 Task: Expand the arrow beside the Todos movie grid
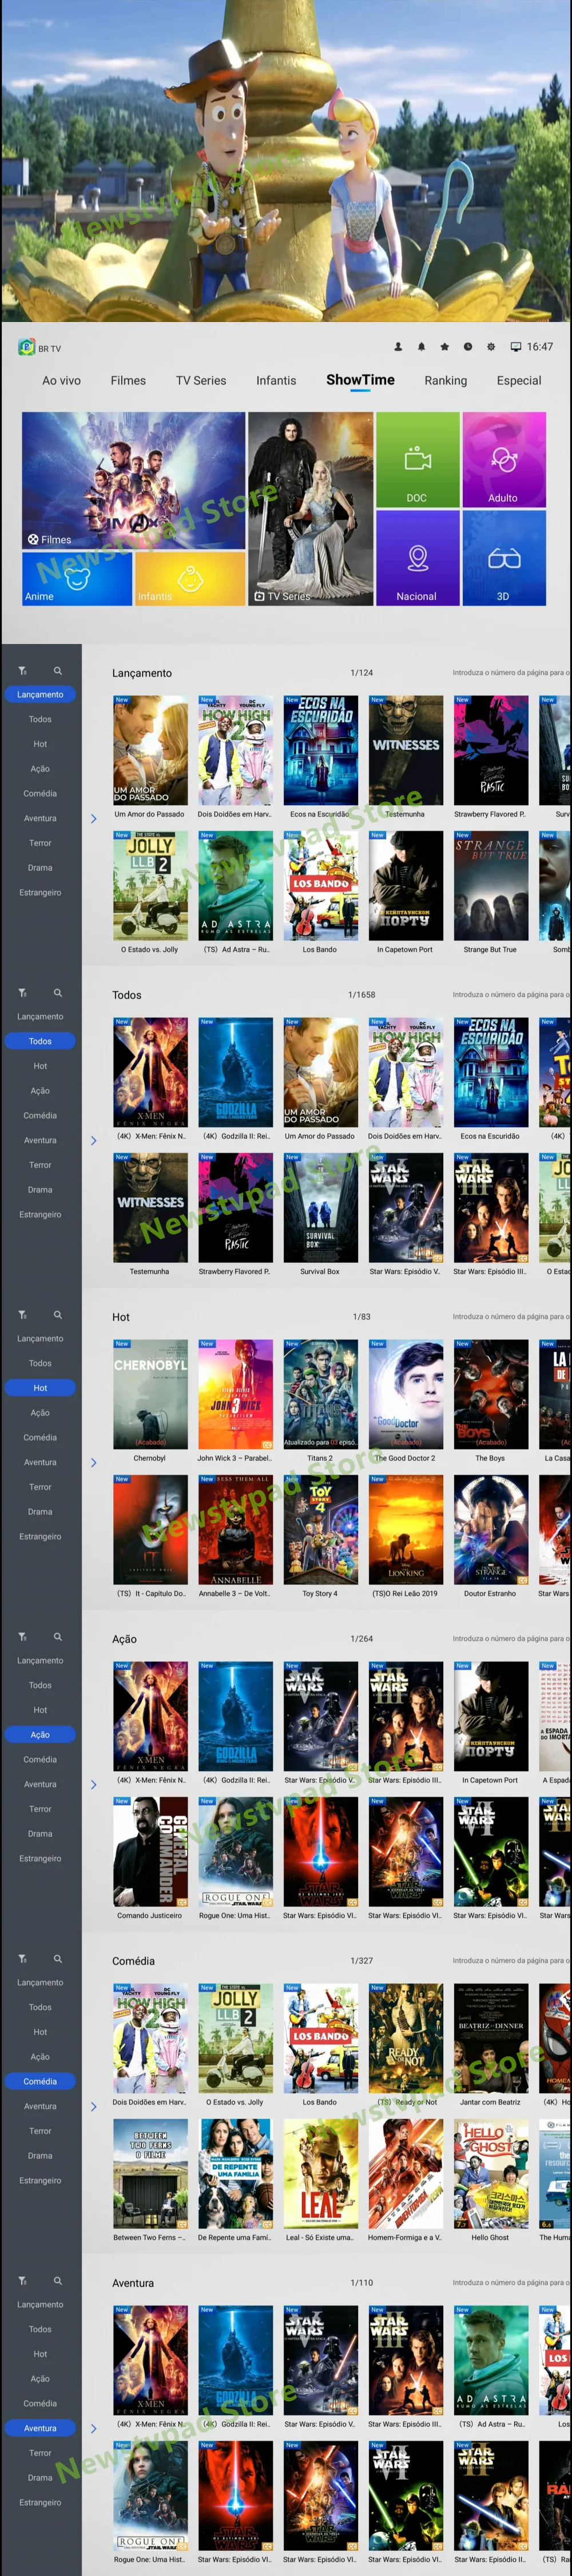click(94, 1141)
